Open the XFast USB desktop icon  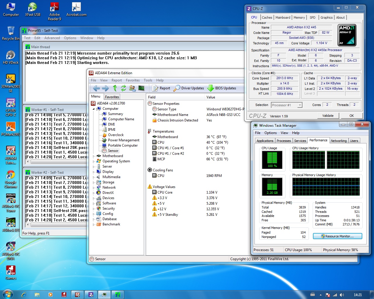(x=33, y=10)
